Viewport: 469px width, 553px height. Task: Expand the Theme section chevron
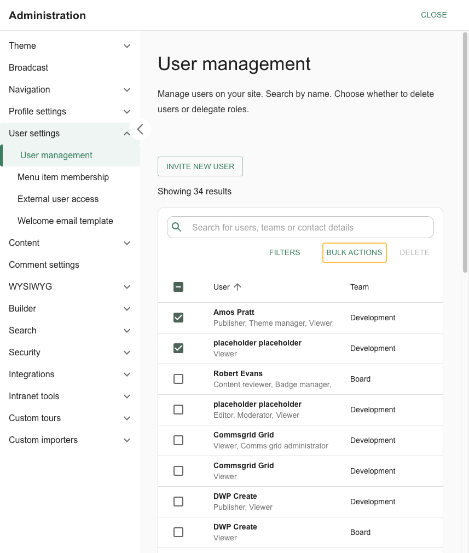pyautogui.click(x=127, y=46)
